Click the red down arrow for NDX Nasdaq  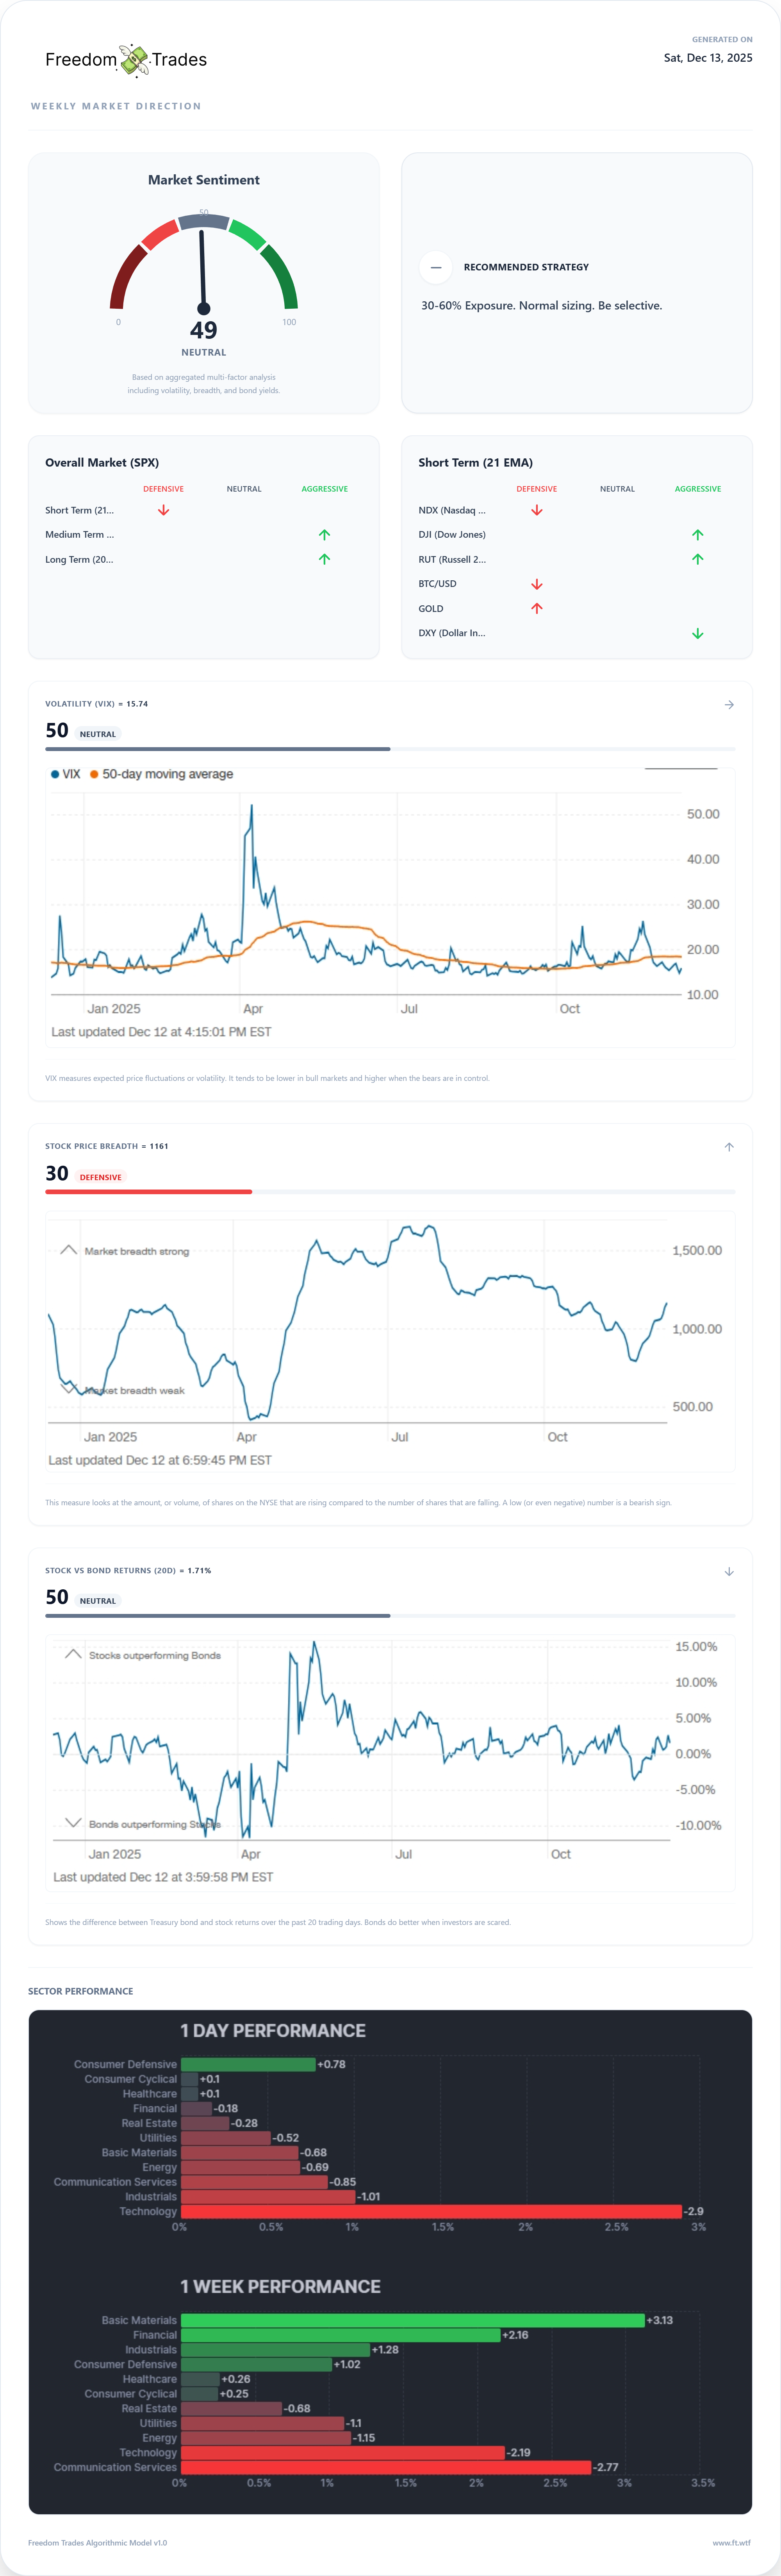(536, 510)
